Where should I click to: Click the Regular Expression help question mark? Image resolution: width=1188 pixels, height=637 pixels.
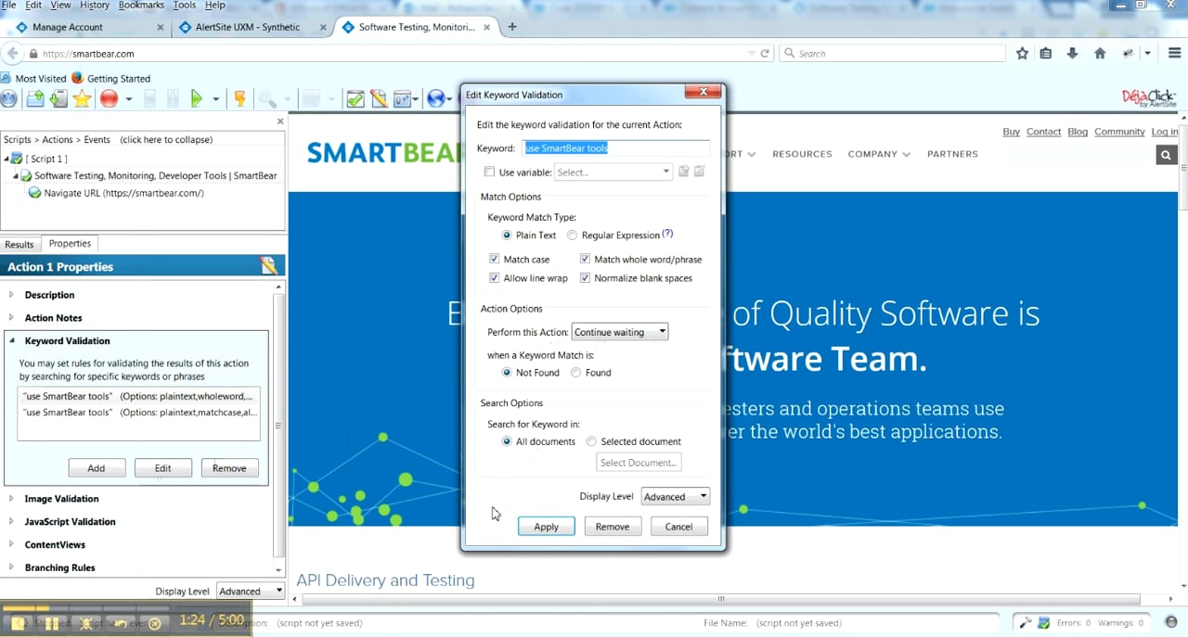coord(667,235)
